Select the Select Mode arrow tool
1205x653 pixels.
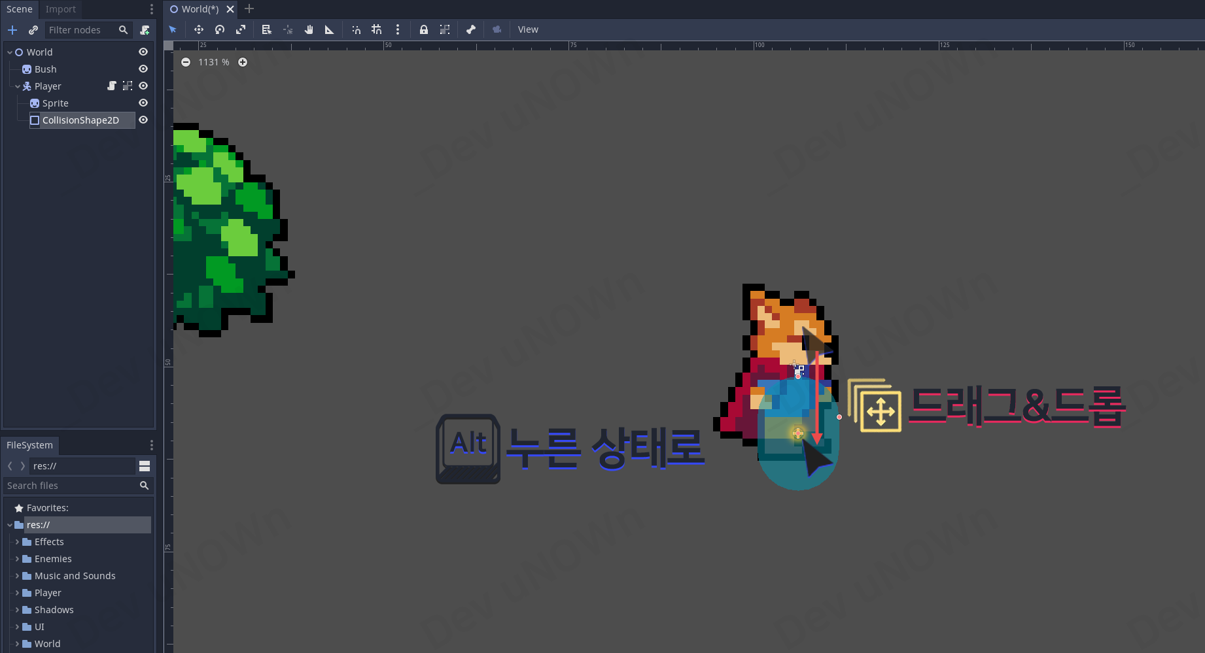coord(173,29)
